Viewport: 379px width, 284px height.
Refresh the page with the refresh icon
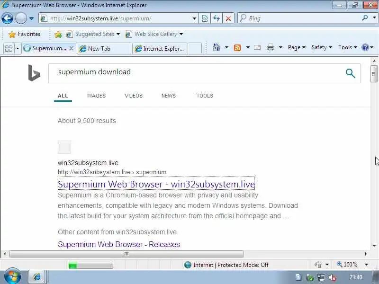(217, 18)
